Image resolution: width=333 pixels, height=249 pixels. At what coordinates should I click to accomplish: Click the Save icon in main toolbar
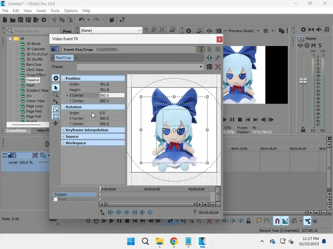tap(20, 20)
